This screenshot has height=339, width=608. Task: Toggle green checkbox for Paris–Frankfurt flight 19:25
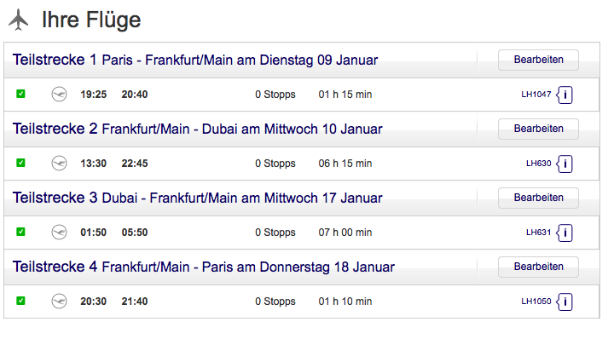(x=20, y=94)
